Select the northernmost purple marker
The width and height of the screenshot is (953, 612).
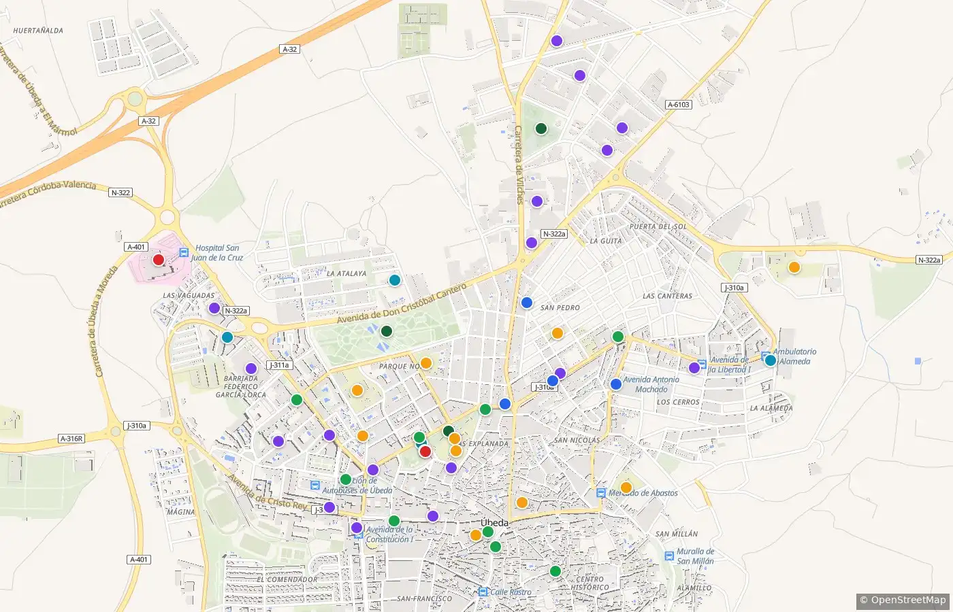(x=557, y=41)
